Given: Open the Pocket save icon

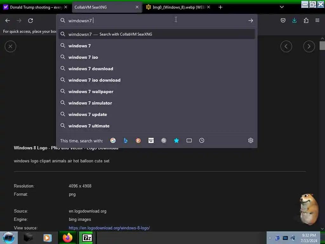Looking at the screenshot, I should tap(283, 20).
